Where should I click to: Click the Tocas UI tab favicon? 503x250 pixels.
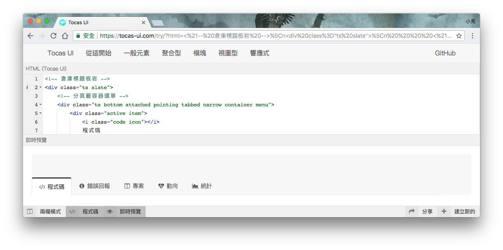(x=63, y=23)
